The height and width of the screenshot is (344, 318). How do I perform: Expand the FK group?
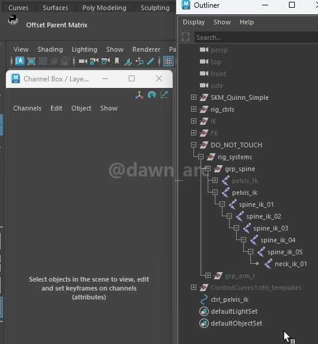click(x=193, y=132)
